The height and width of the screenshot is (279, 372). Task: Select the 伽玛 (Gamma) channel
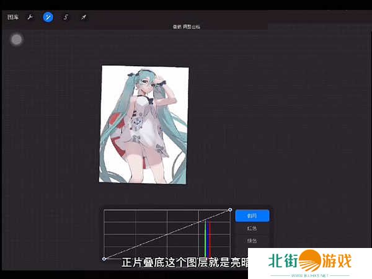point(252,216)
